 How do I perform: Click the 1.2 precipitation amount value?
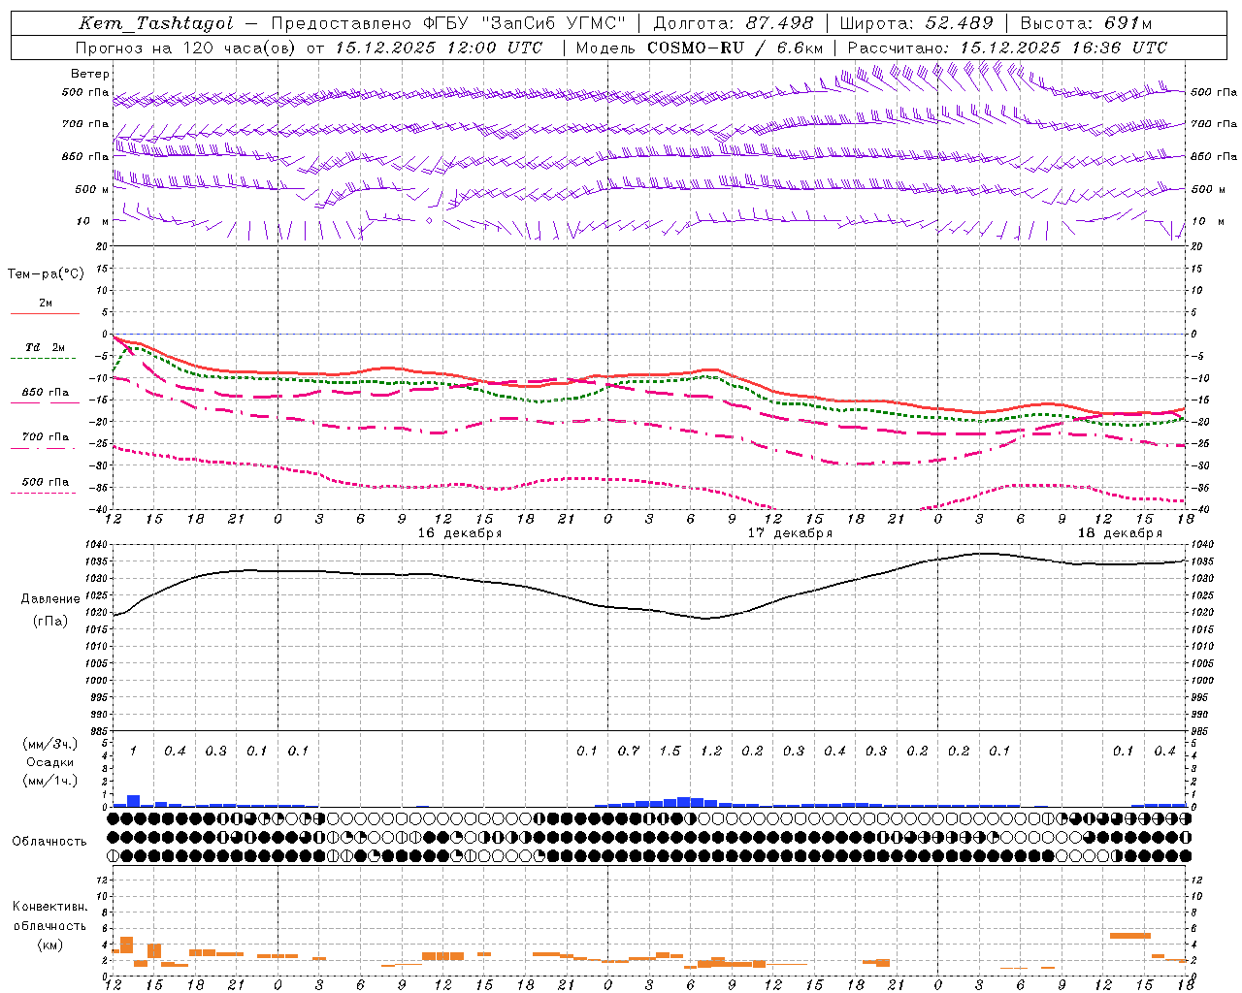tap(711, 751)
